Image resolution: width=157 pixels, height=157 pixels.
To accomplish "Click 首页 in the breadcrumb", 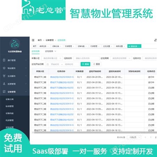I will (40, 40).
